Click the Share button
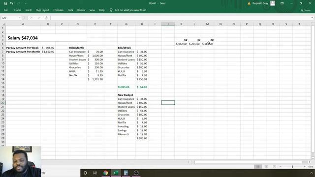This screenshot has width=315, height=177. (x=305, y=10)
